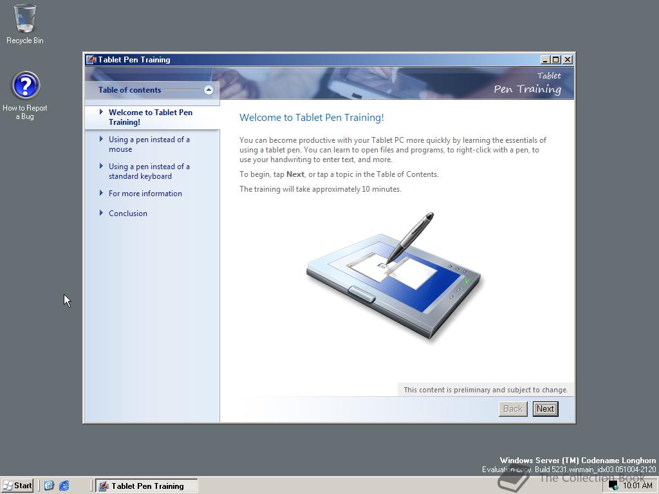
Task: Click Welcome to Tablet Pen Training heading
Action: [x=311, y=118]
